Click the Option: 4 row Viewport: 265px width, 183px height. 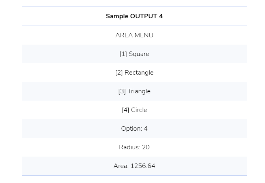tap(134, 129)
